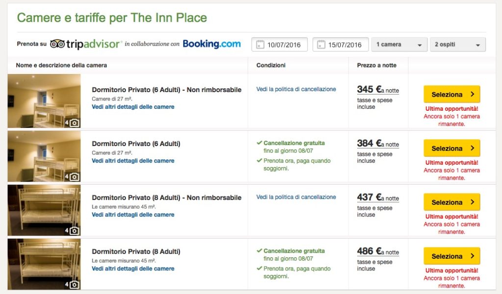Open the 8-adult dorm bunk bed thumbnail
Image resolution: width=502 pixels, height=294 pixels.
44,210
